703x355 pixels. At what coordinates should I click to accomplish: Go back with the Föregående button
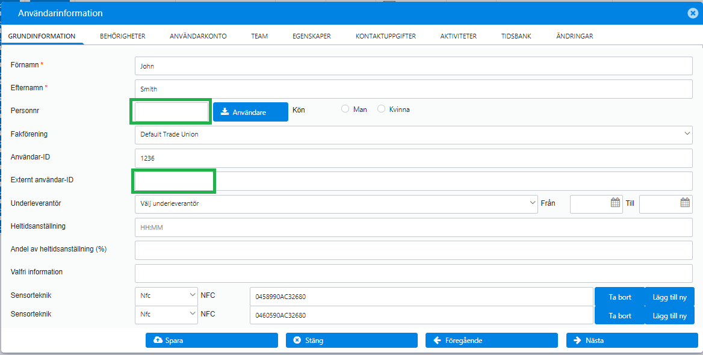[x=491, y=340]
